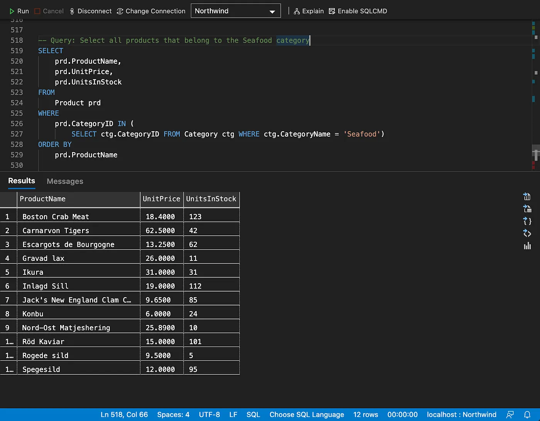Screen dimensions: 540x421
Task: Select cell Escargots de Bourgogne
Action: (x=79, y=244)
